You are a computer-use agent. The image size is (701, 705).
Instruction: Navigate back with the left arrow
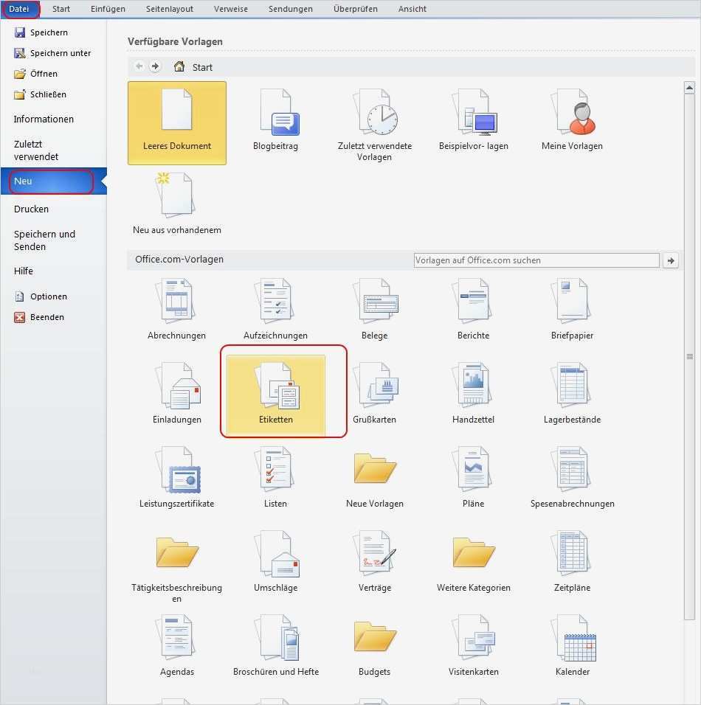click(x=138, y=66)
